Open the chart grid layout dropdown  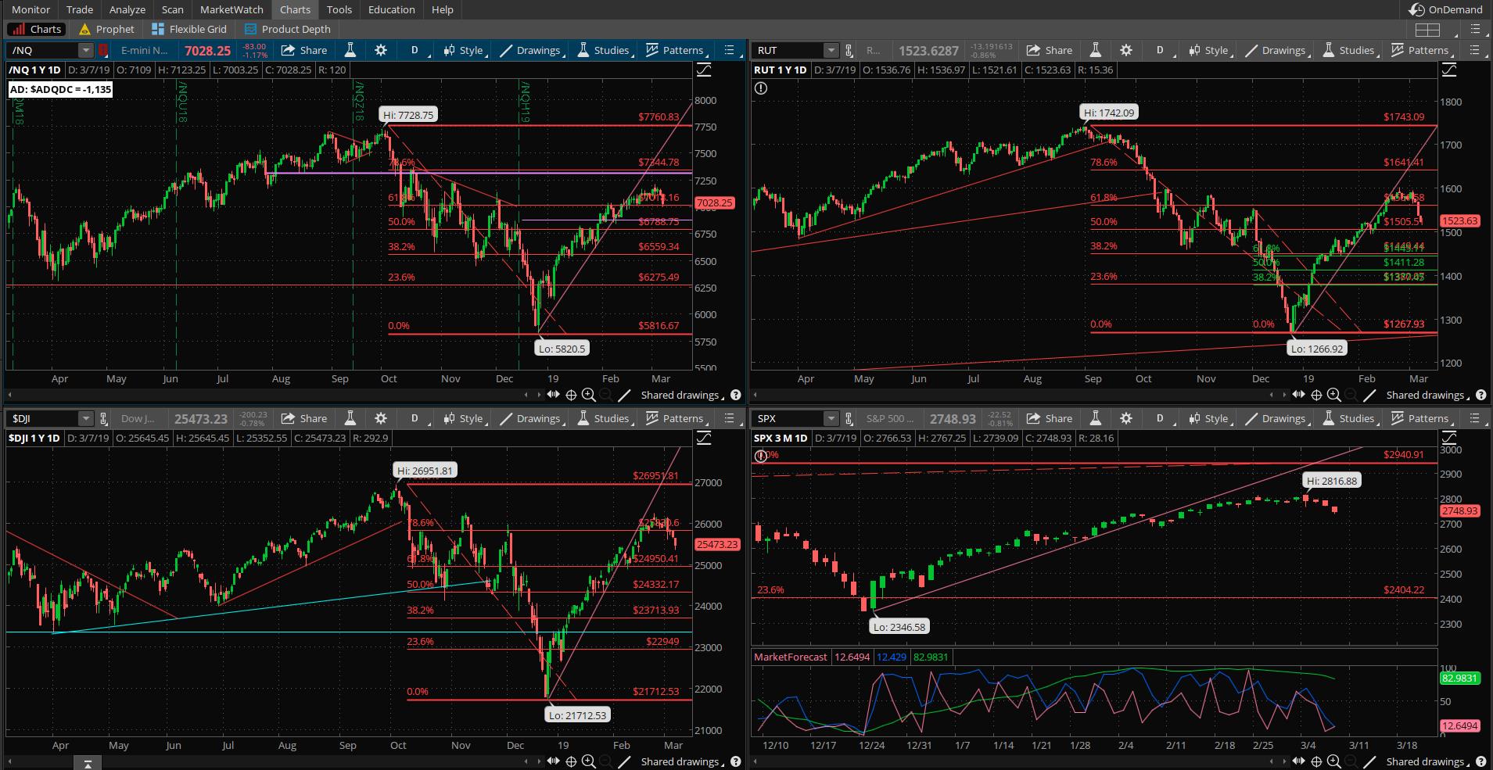[x=1437, y=30]
